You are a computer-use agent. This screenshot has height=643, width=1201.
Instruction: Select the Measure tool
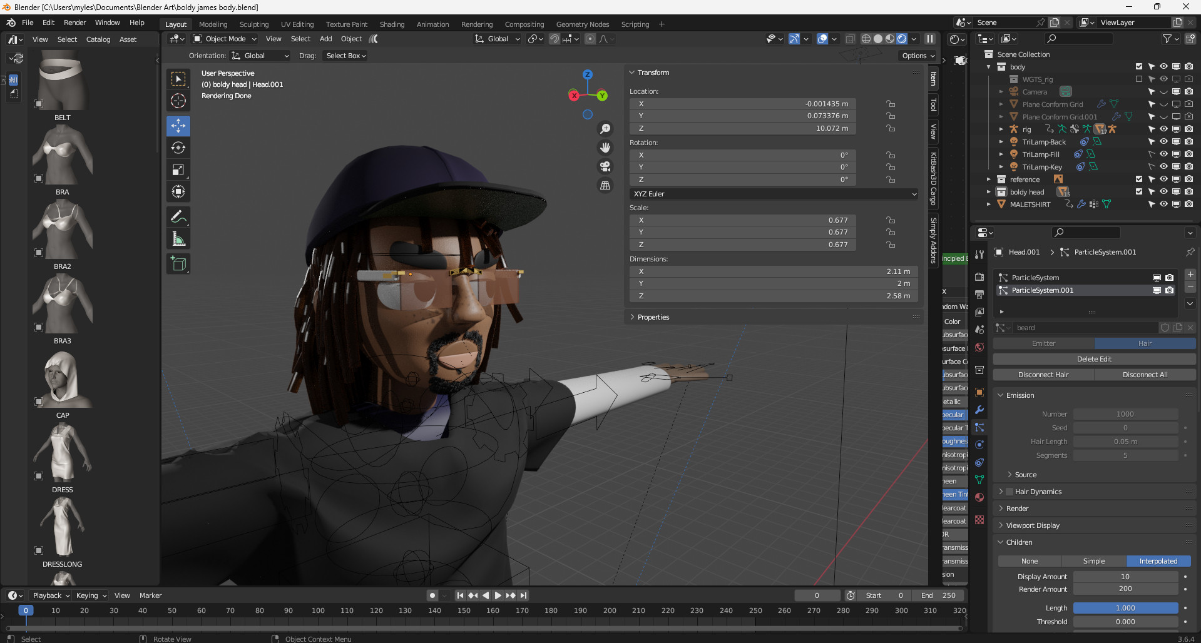pos(178,238)
